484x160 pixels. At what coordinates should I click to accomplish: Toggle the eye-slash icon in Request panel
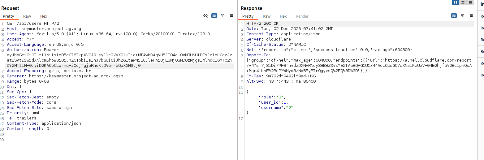(x=205, y=15)
